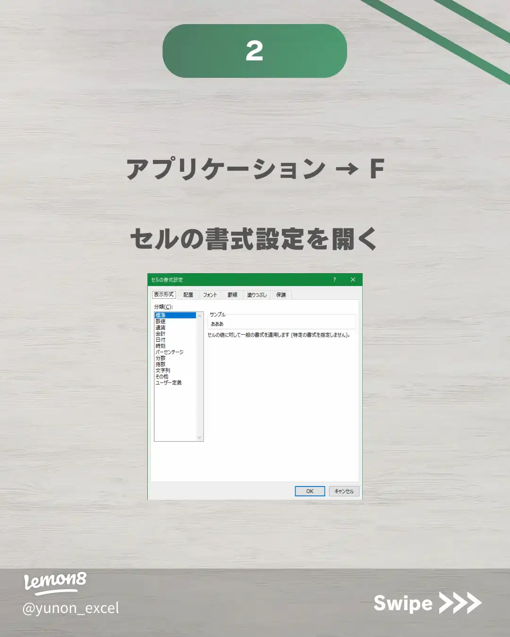Click the help question mark icon

coord(334,280)
